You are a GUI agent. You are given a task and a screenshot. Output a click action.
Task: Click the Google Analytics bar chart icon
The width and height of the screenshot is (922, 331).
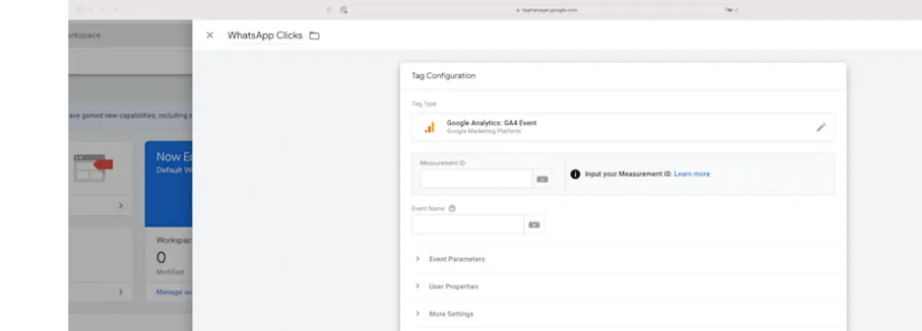(x=430, y=128)
